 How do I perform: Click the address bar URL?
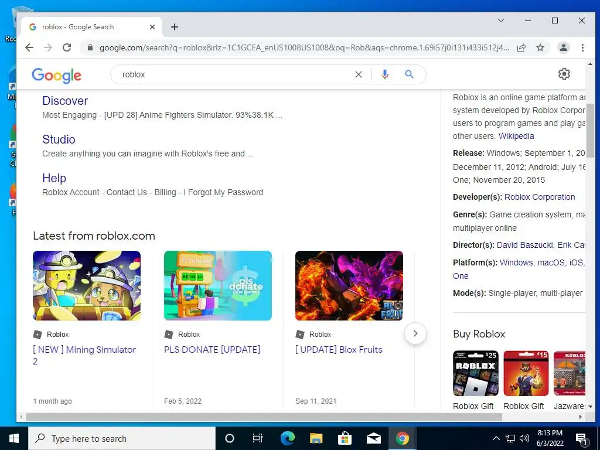(x=304, y=47)
